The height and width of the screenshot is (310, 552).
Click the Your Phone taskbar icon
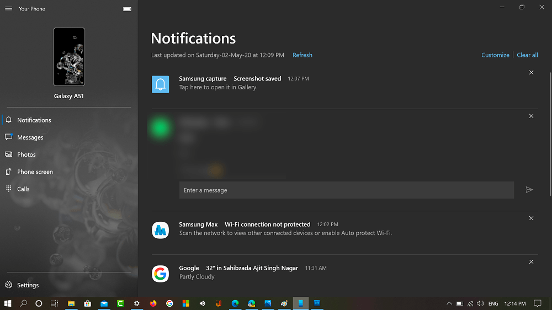tap(301, 303)
